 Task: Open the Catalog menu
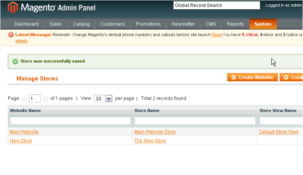81,24
